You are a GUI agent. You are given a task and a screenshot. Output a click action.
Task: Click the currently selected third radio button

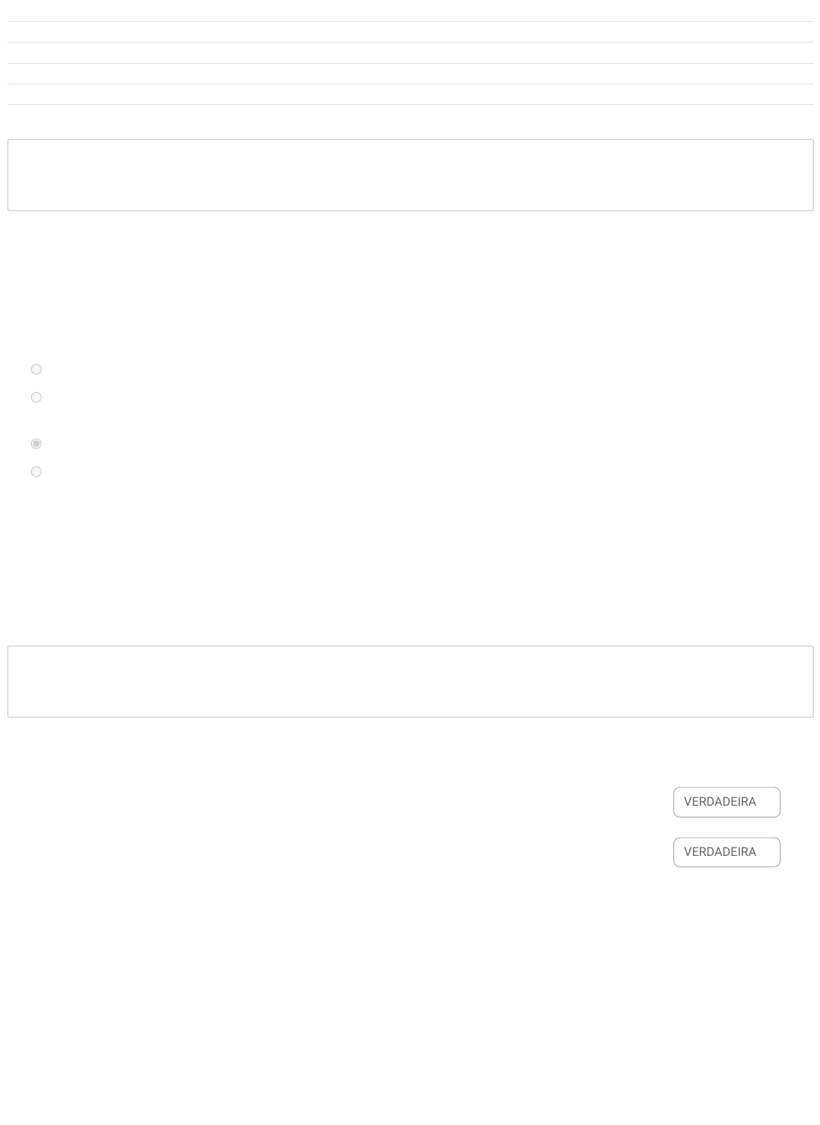(36, 444)
